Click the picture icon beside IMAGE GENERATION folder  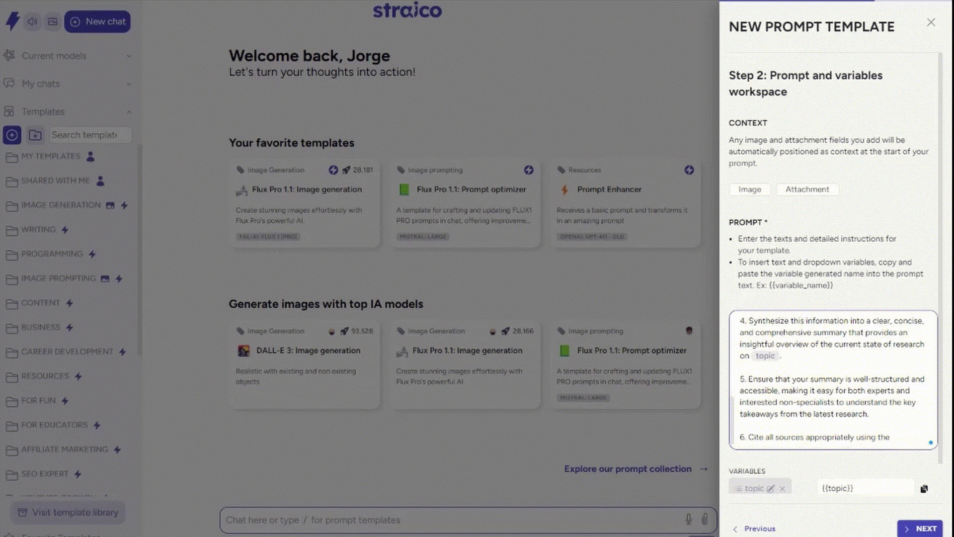tap(110, 205)
